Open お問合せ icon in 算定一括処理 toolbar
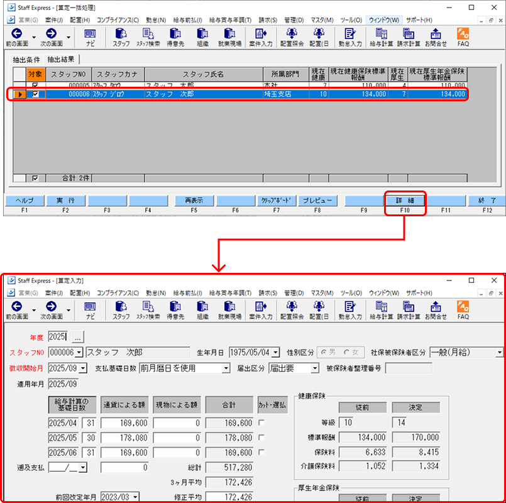Viewport: 506px width, 503px height. (x=436, y=34)
